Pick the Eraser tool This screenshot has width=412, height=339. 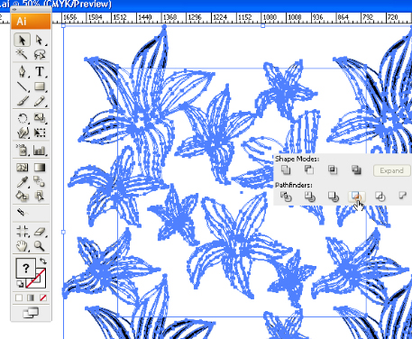(x=40, y=232)
